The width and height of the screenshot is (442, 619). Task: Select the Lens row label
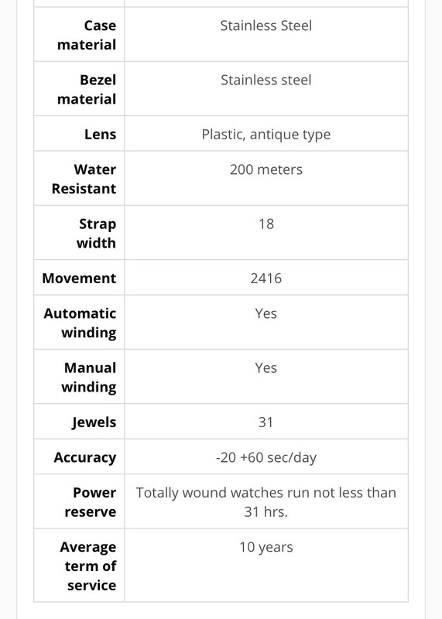(x=101, y=134)
